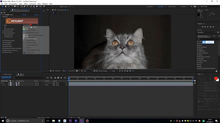Click the snapshot camera icon below viewer
The image size is (220, 123).
pos(77,71)
